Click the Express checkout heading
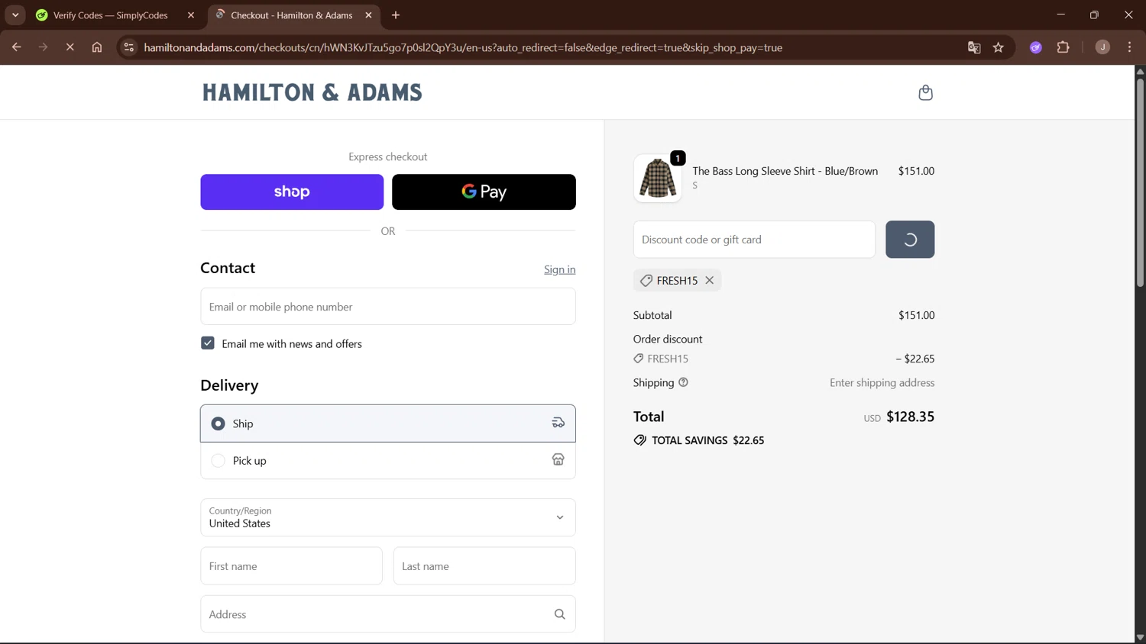Viewport: 1146px width, 644px height. pos(388,156)
